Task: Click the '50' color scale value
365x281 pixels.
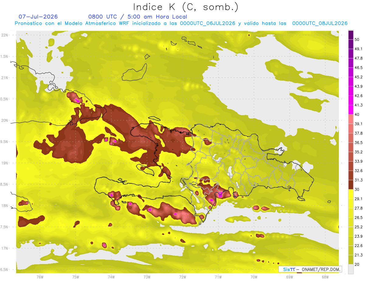Action: [357, 39]
